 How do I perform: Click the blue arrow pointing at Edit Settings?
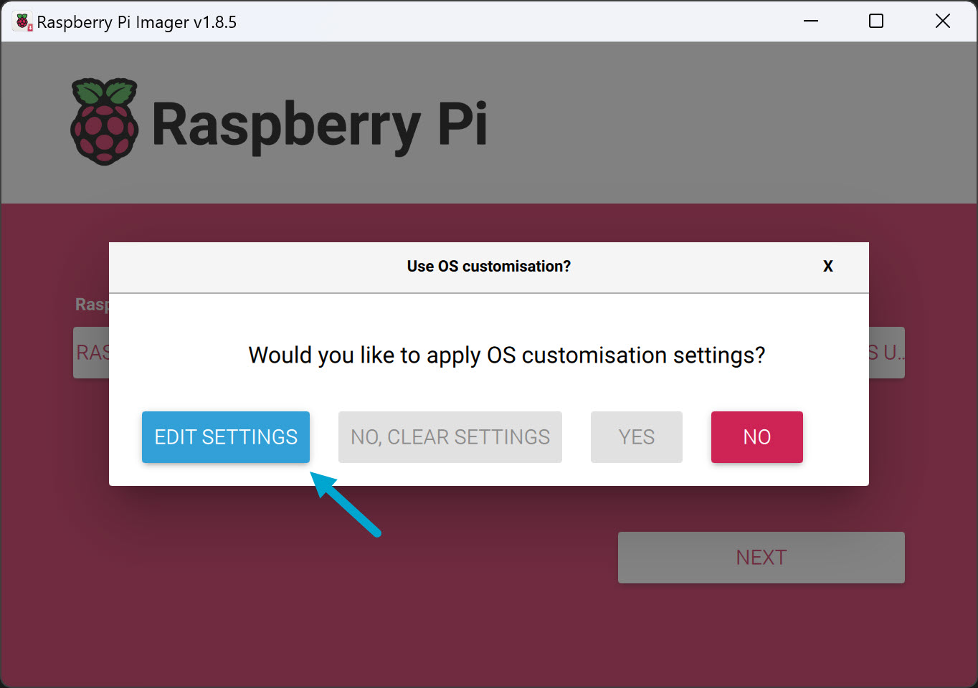pos(346,504)
